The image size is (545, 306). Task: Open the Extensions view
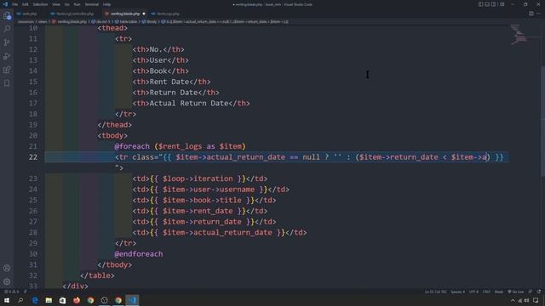pyautogui.click(x=7, y=70)
